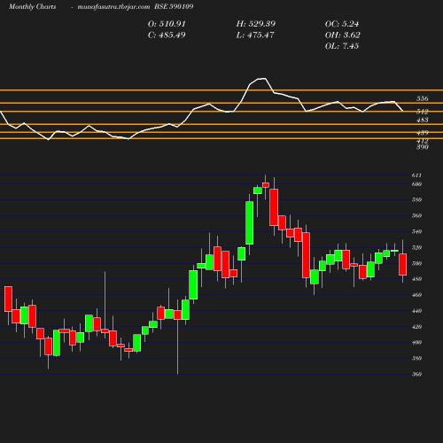Click the 439 level label on upper chart
The height and width of the screenshot is (443, 443).
422,133
